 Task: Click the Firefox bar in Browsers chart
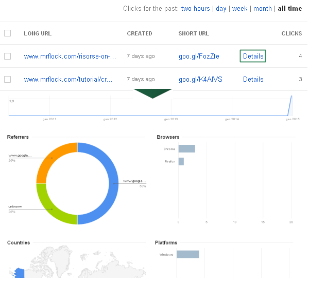[x=181, y=162]
